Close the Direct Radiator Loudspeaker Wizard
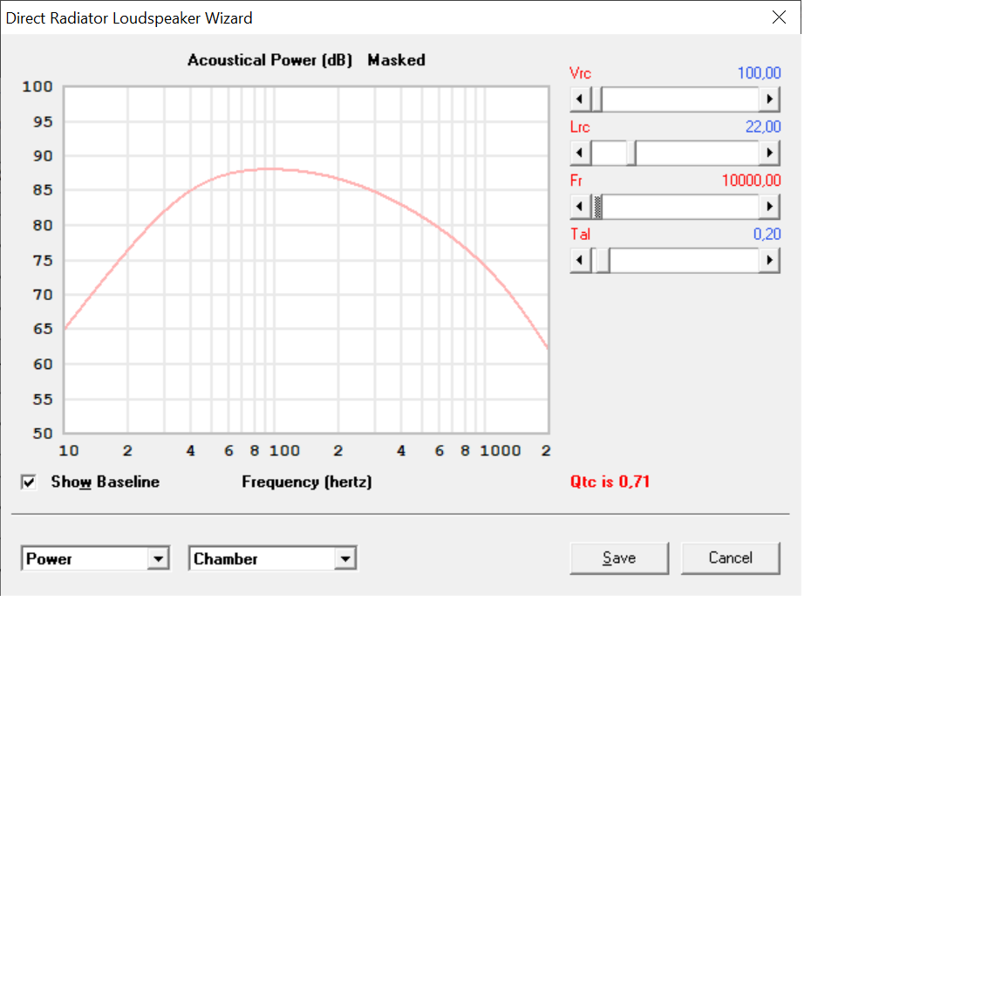 [779, 17]
